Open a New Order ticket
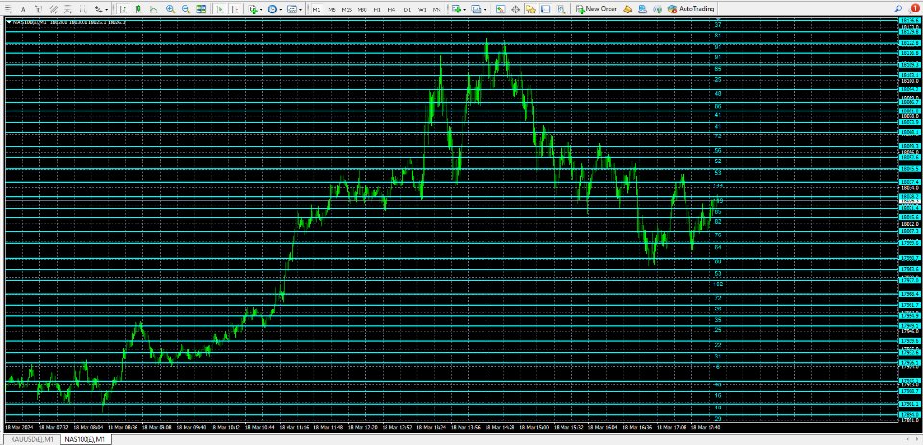 tap(596, 9)
